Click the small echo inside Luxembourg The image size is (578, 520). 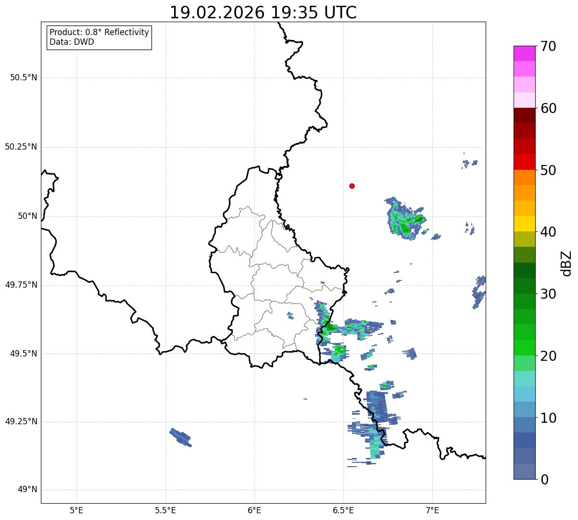290,315
